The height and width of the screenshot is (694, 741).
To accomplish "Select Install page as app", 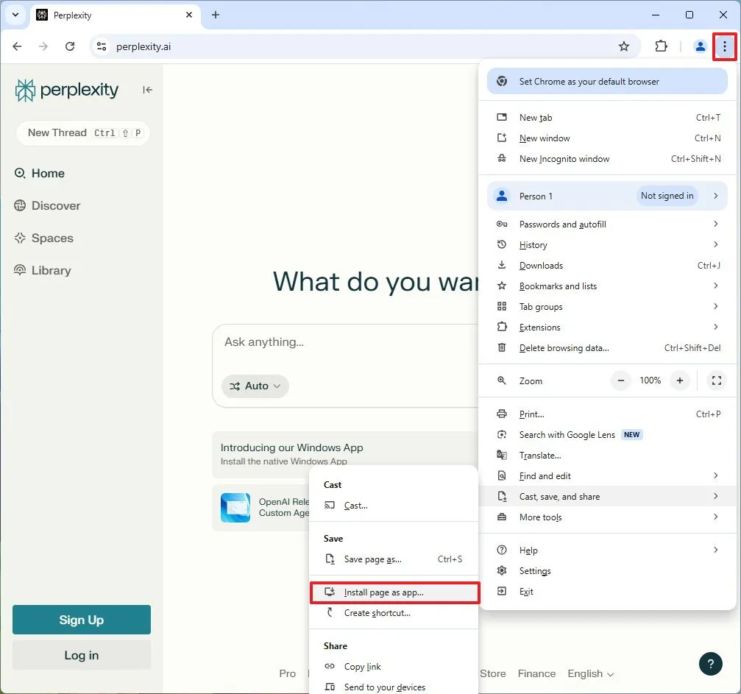I will point(383,592).
